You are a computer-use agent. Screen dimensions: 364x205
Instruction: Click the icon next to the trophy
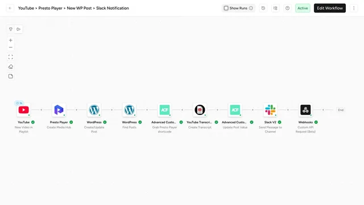tap(19, 29)
